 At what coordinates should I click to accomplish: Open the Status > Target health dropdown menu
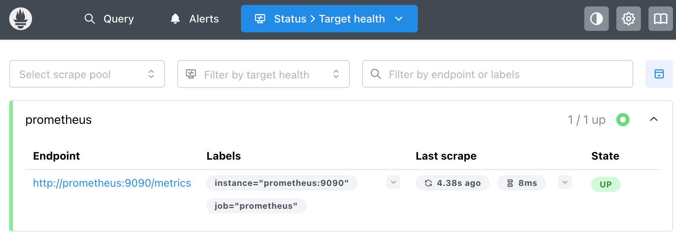[329, 19]
